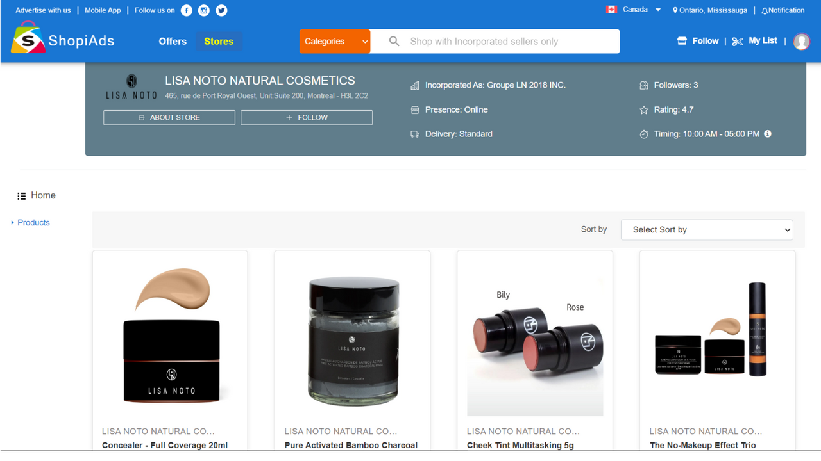This screenshot has width=821, height=461.
Task: Open ShopiAds Twitter page icon
Action: click(221, 10)
